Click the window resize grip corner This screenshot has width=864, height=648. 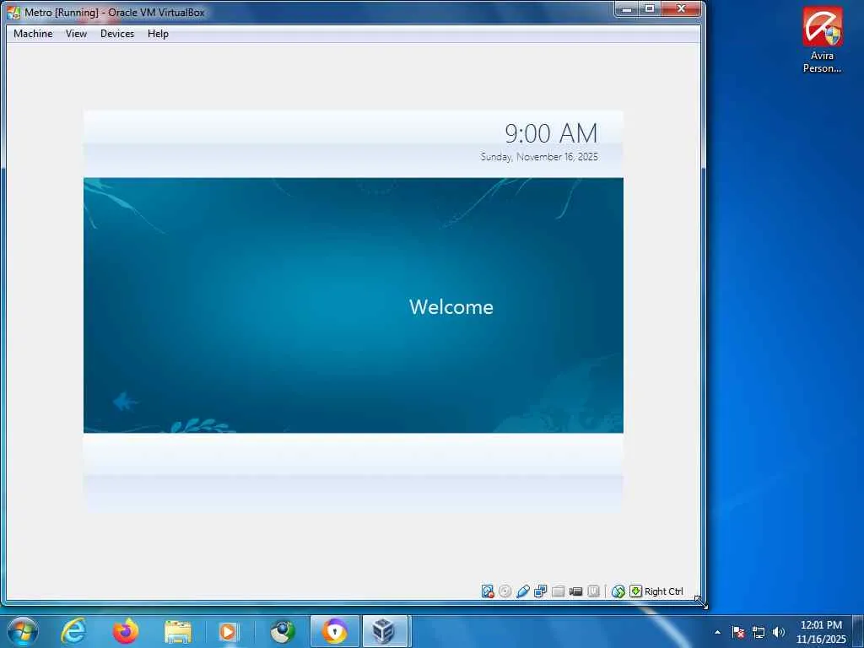click(x=701, y=602)
